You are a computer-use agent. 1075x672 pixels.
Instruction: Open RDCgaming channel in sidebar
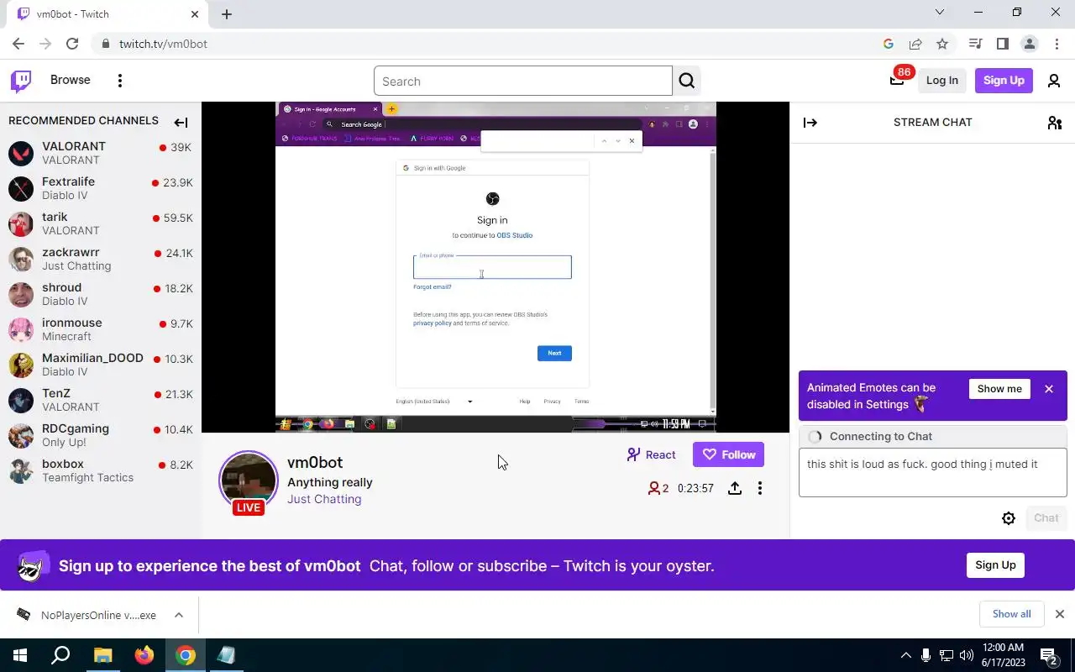pos(101,435)
